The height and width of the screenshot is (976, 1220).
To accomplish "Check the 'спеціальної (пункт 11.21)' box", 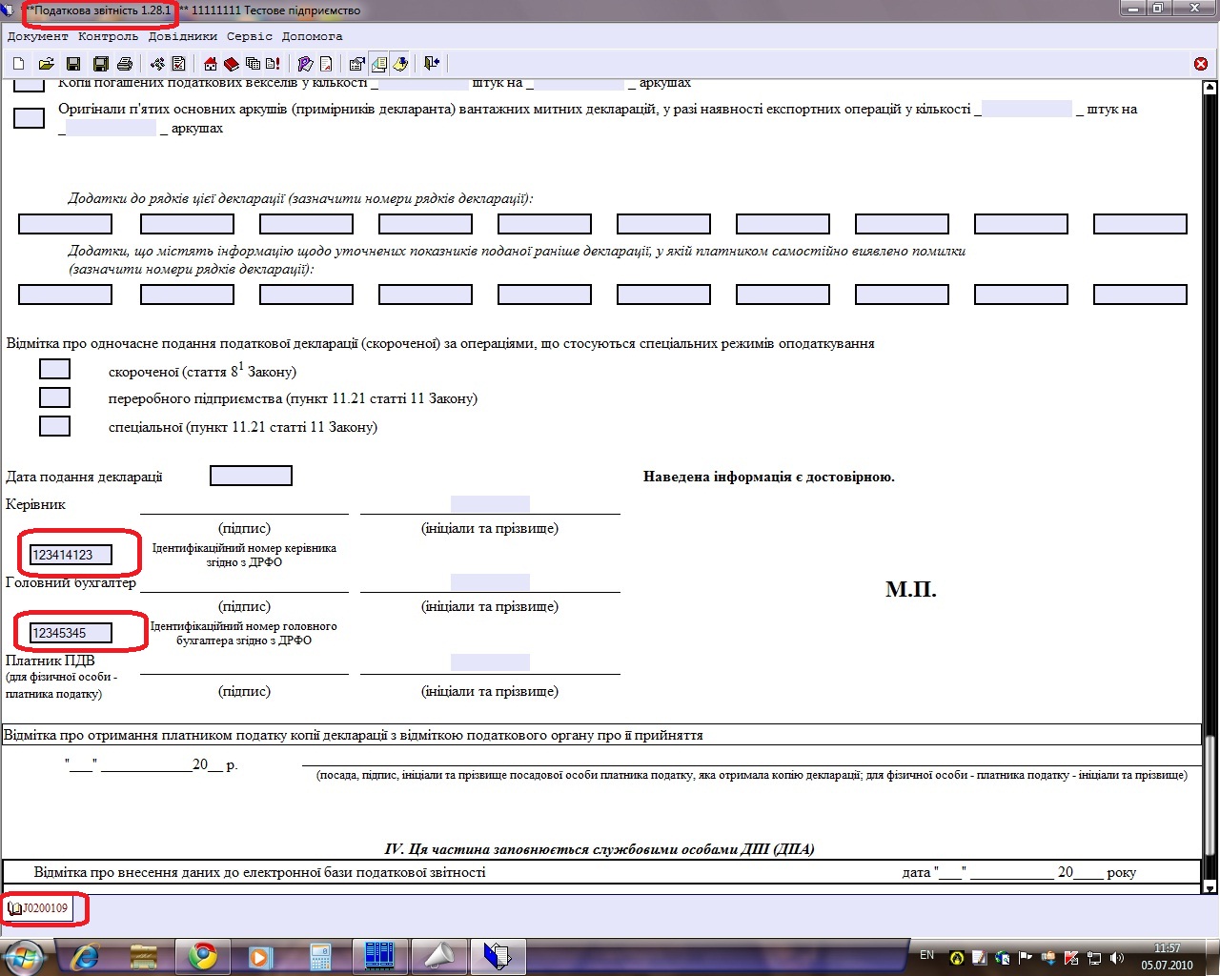I will pyautogui.click(x=54, y=426).
